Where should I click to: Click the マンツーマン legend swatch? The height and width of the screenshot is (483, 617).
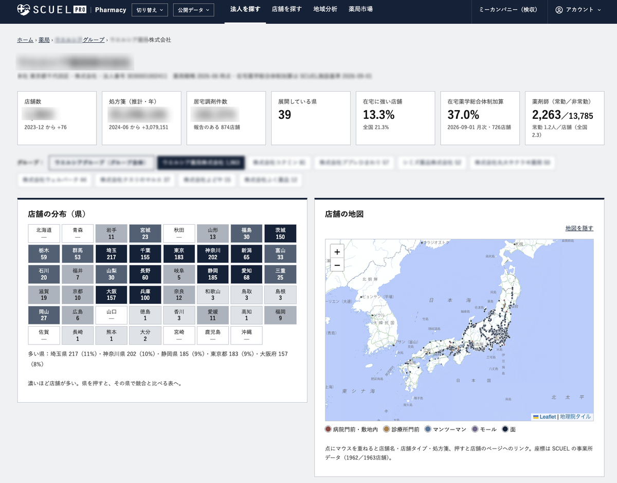click(x=428, y=429)
